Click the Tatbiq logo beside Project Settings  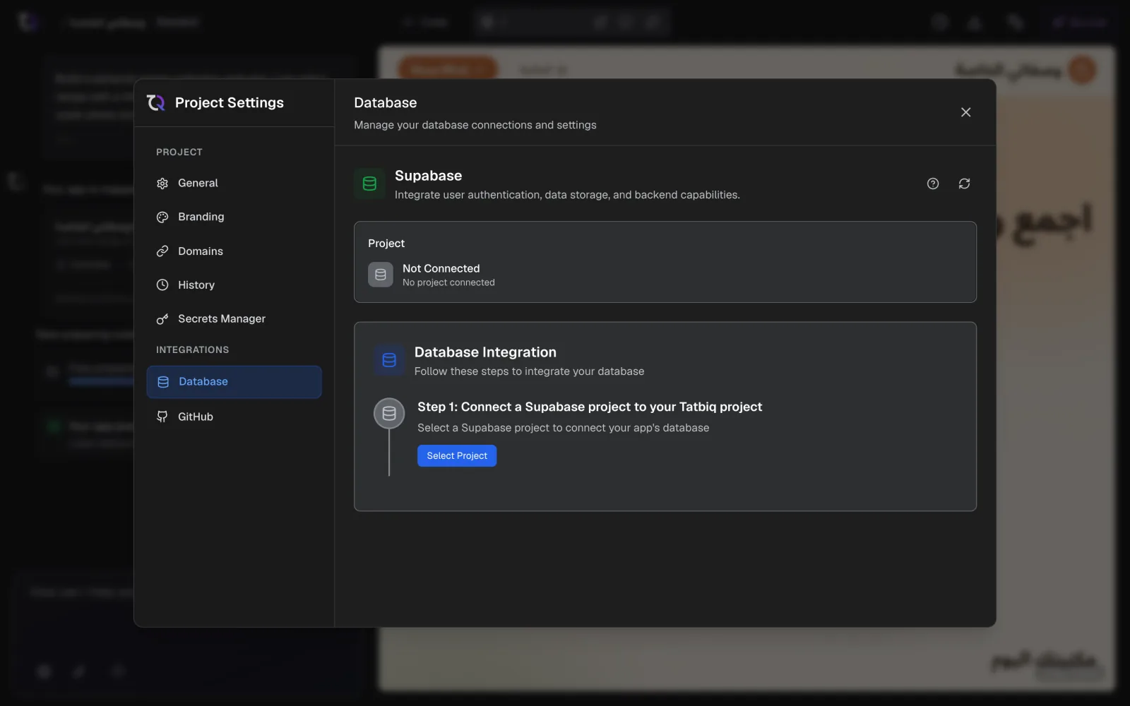click(x=155, y=103)
